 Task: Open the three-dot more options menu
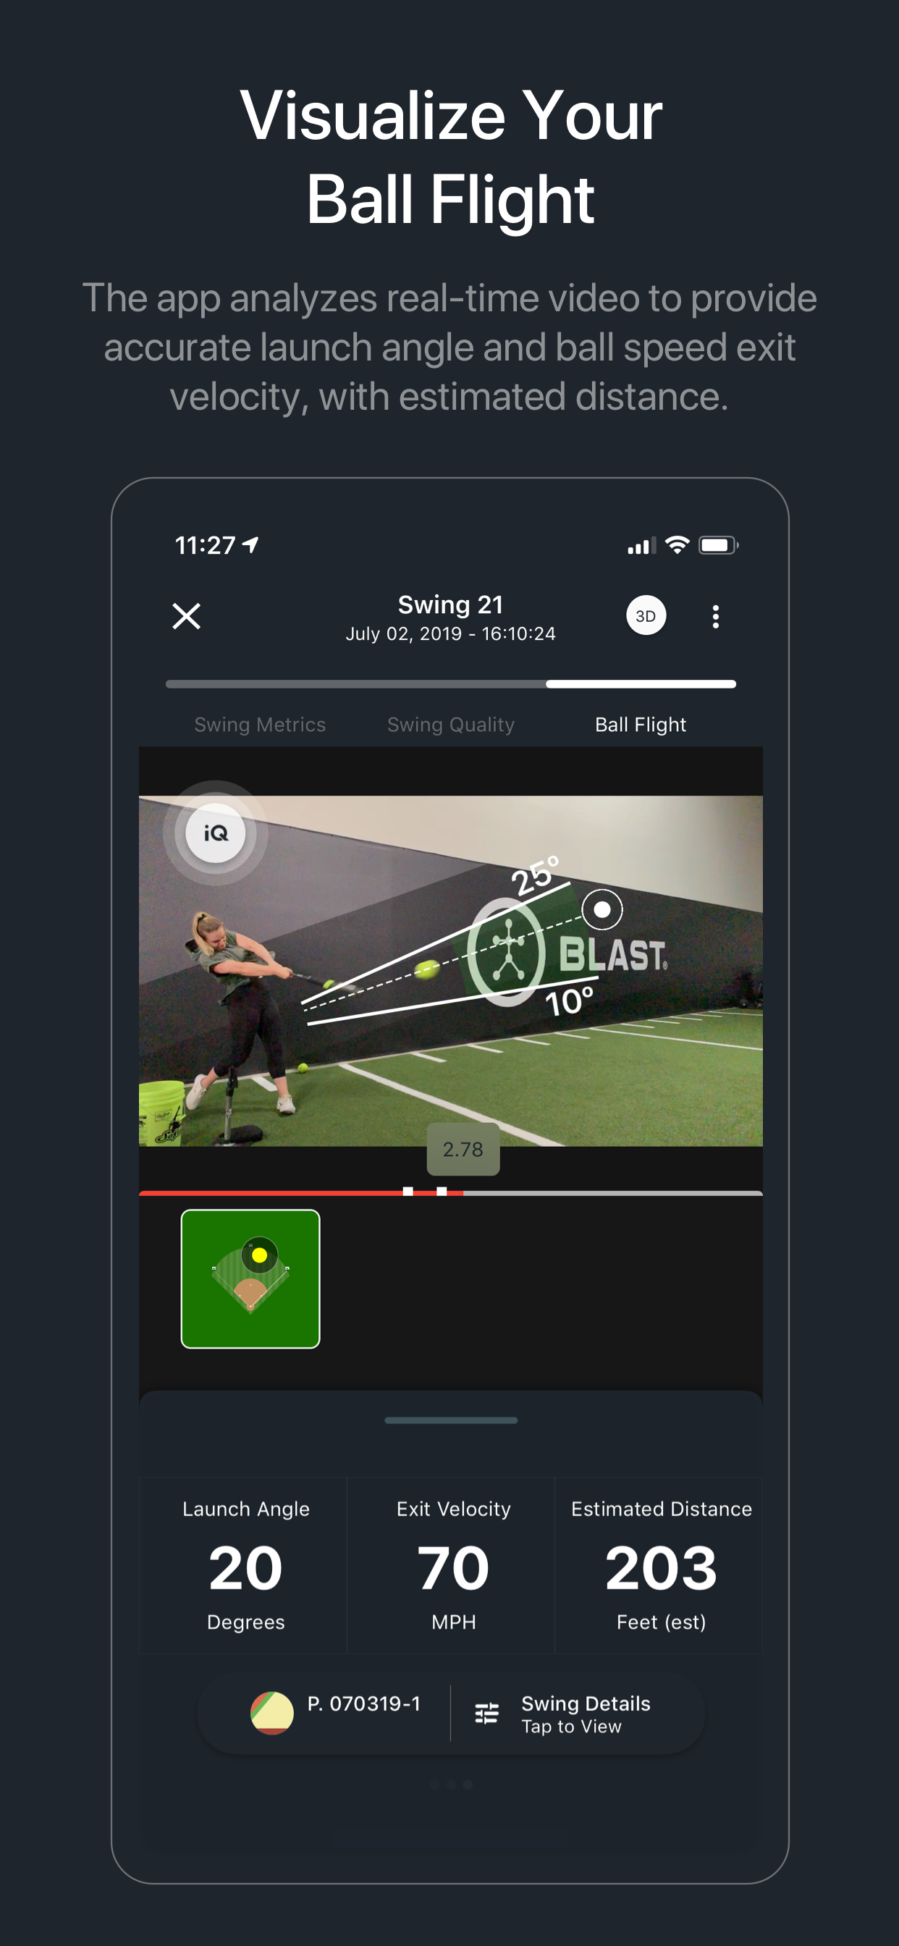(x=715, y=616)
